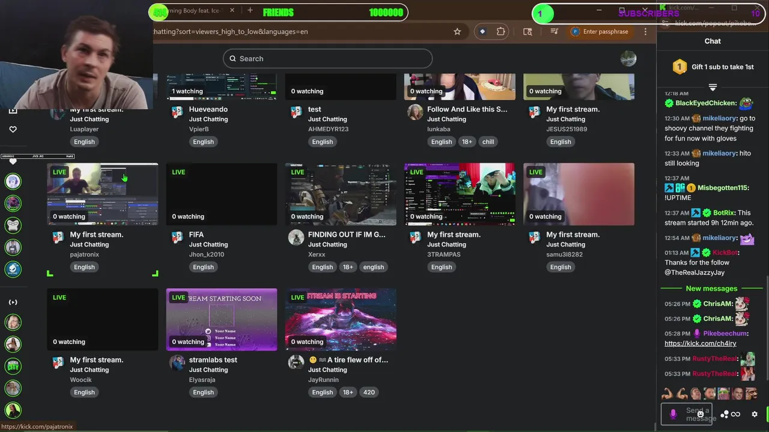Image resolution: width=769 pixels, height=432 pixels.
Task: Open the first followed channel avatar in sidebar
Action: point(13,181)
